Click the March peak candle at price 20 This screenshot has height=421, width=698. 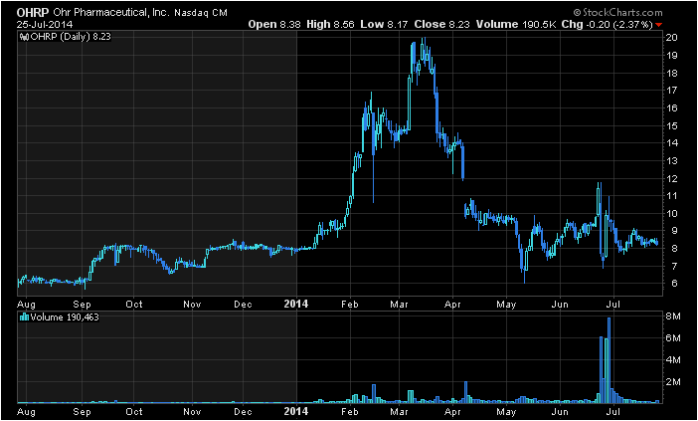pos(425,50)
